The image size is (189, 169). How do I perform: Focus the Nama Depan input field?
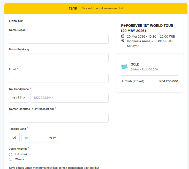pos(59,39)
